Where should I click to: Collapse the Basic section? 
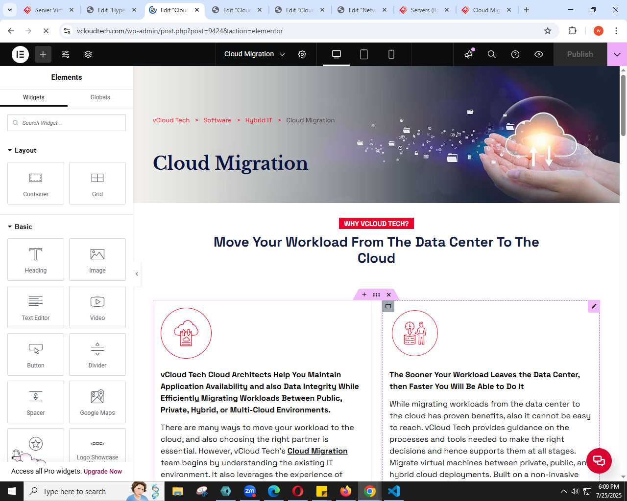click(20, 227)
